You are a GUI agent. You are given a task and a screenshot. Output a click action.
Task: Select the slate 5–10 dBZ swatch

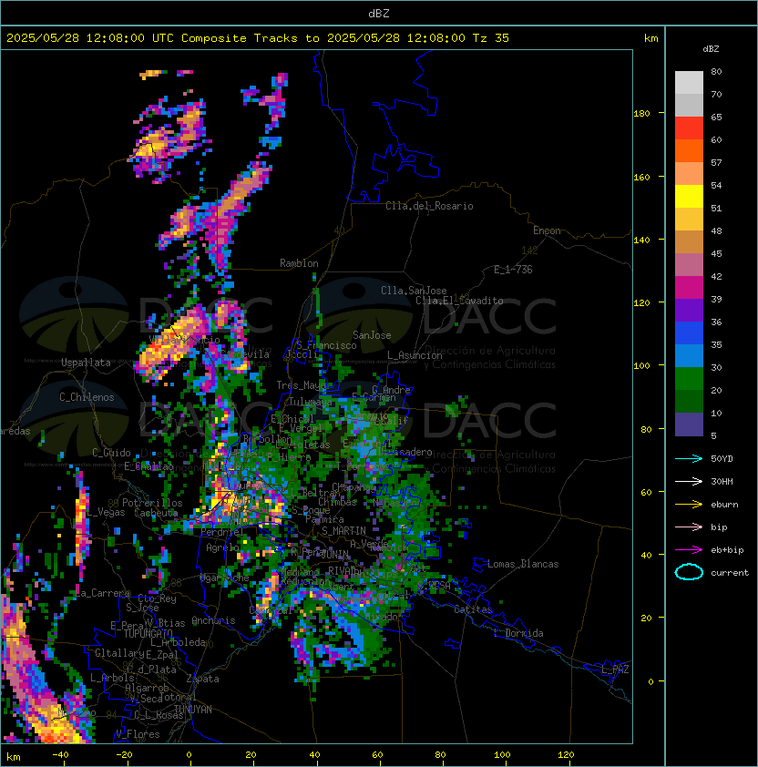click(689, 424)
